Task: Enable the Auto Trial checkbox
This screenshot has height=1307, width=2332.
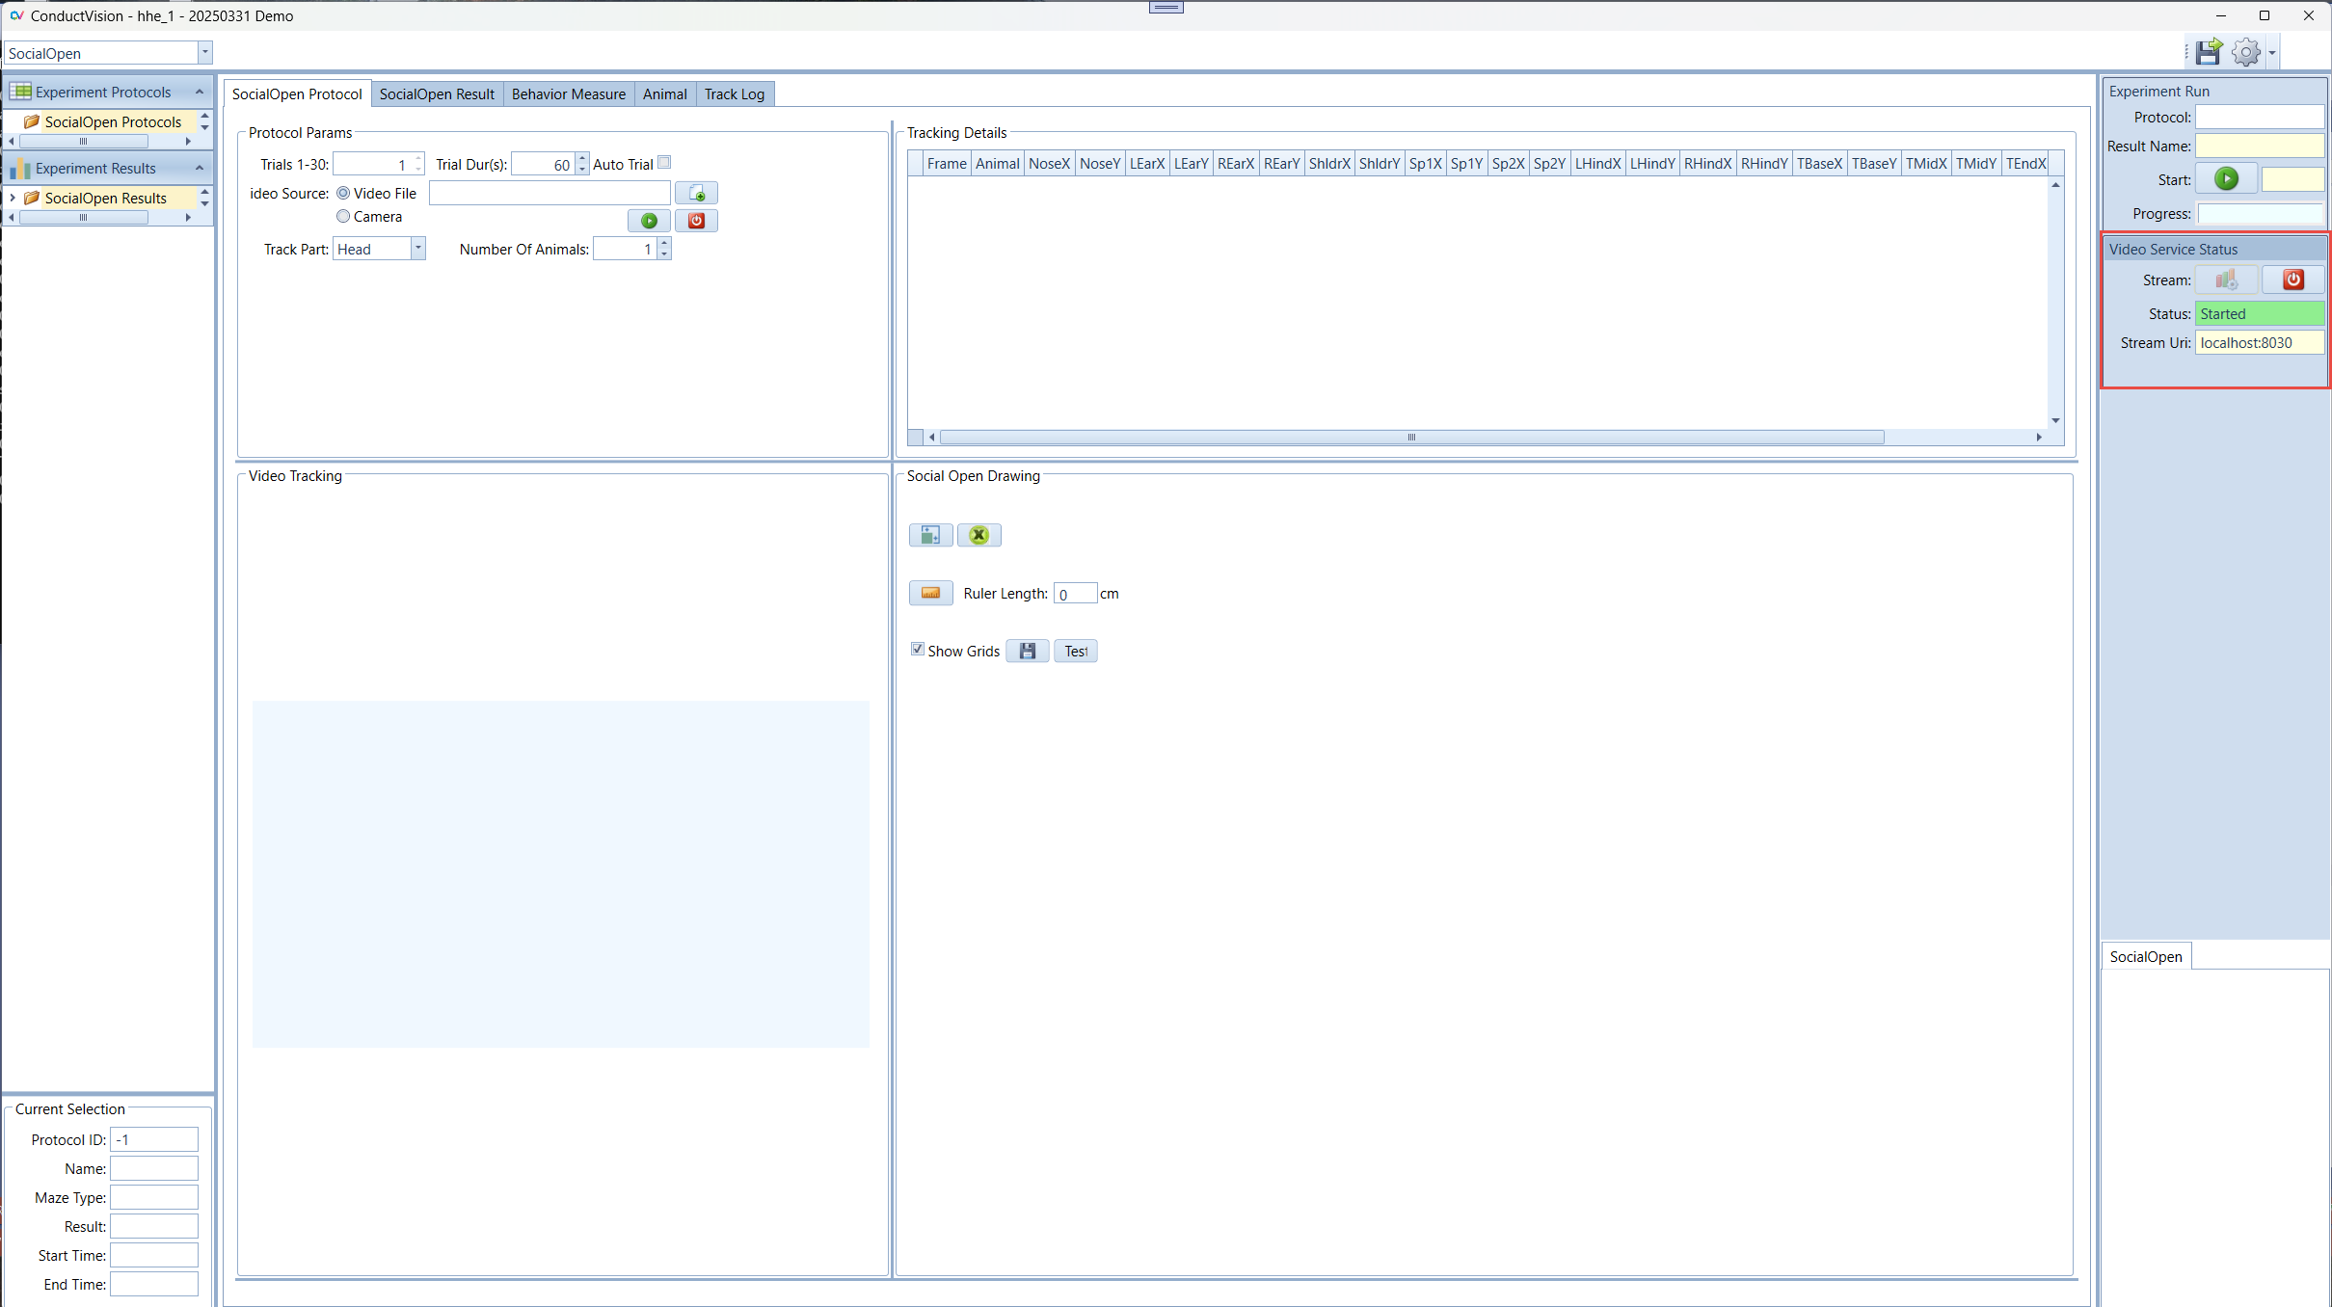Action: [664, 163]
